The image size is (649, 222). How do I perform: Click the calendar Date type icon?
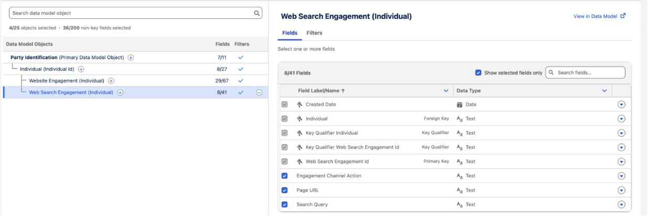click(x=460, y=104)
